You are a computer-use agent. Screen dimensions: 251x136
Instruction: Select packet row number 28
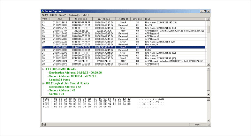[x=123, y=64]
